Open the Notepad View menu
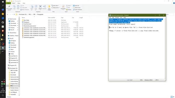Viewport: 175px width, 98px height. [121, 17]
